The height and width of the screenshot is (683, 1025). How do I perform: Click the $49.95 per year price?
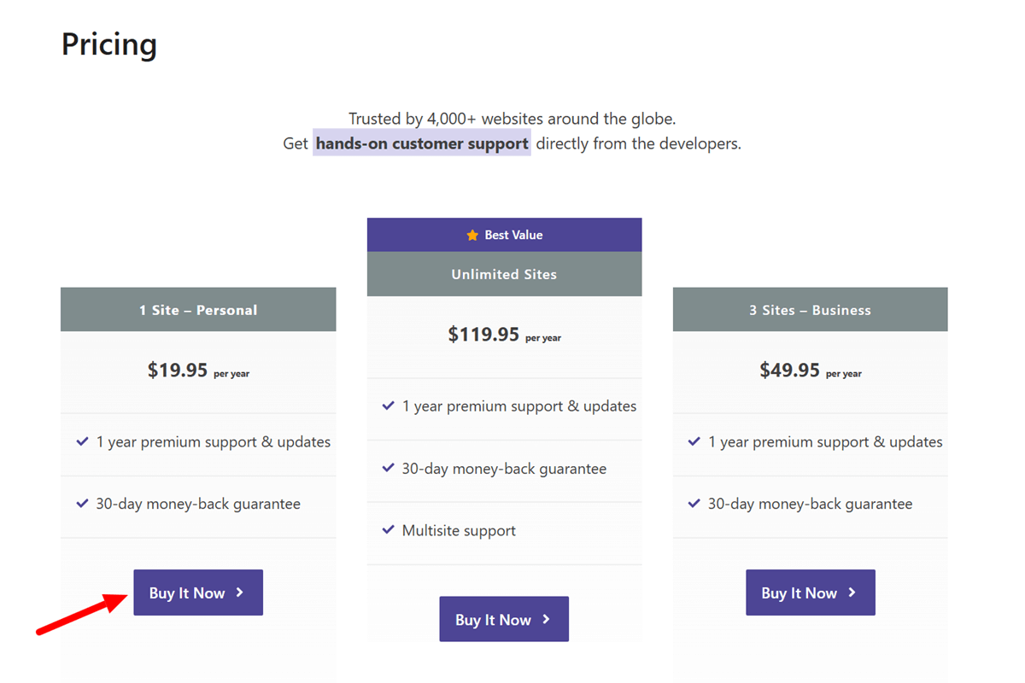coord(810,371)
